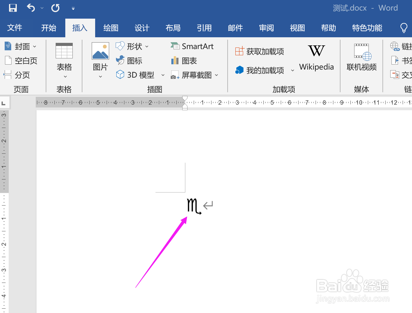Expand the 3D 模型 dropdown arrow
This screenshot has width=412, height=313.
163,75
